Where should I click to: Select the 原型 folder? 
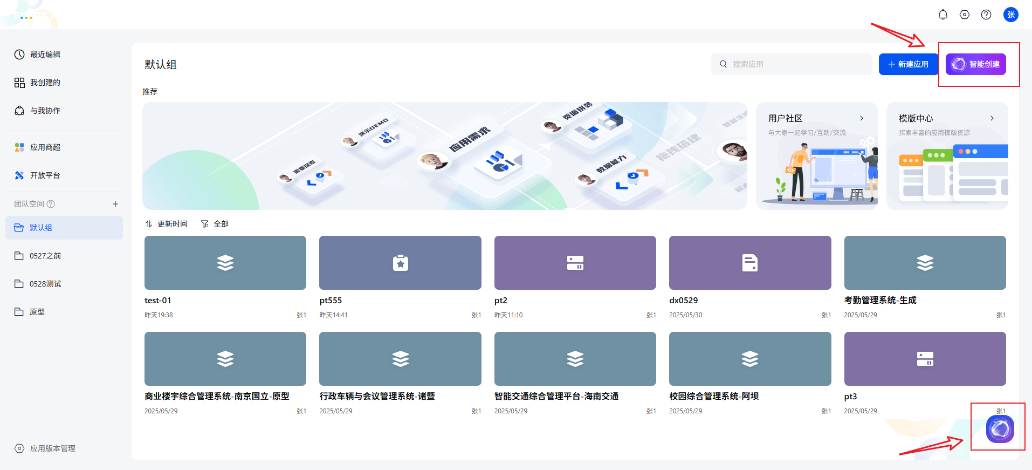point(64,312)
